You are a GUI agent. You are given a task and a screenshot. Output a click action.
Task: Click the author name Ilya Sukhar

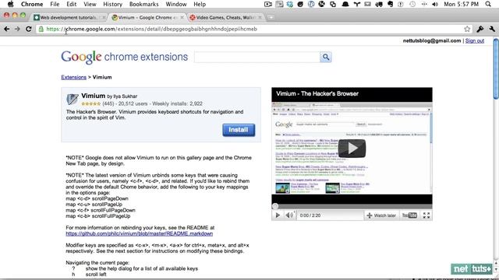click(126, 96)
